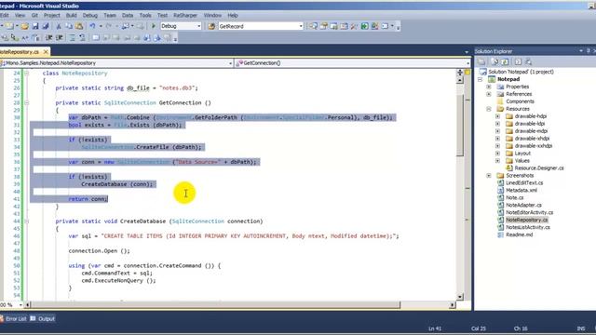Click the Cut scissors icon
Image resolution: width=596 pixels, height=335 pixels.
click(59, 26)
